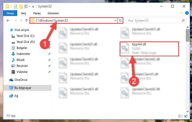Go up one folder level arrow
Viewport: 192px width, 122px height.
pos(26,20)
